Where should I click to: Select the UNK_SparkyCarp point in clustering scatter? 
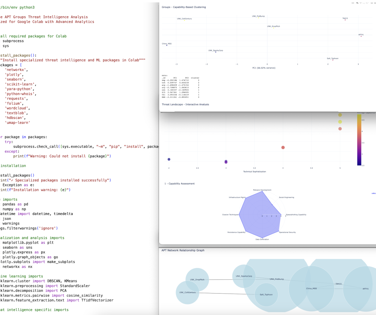[x=216, y=52]
